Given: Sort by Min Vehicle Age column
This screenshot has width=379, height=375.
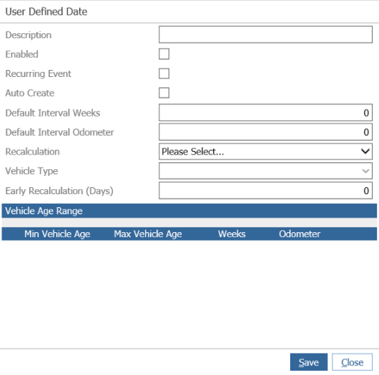Looking at the screenshot, I should pyautogui.click(x=58, y=234).
